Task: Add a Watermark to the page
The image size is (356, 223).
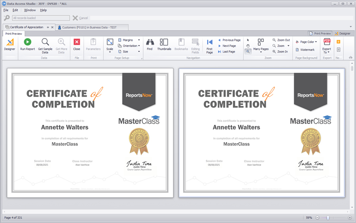Action: coord(307,50)
